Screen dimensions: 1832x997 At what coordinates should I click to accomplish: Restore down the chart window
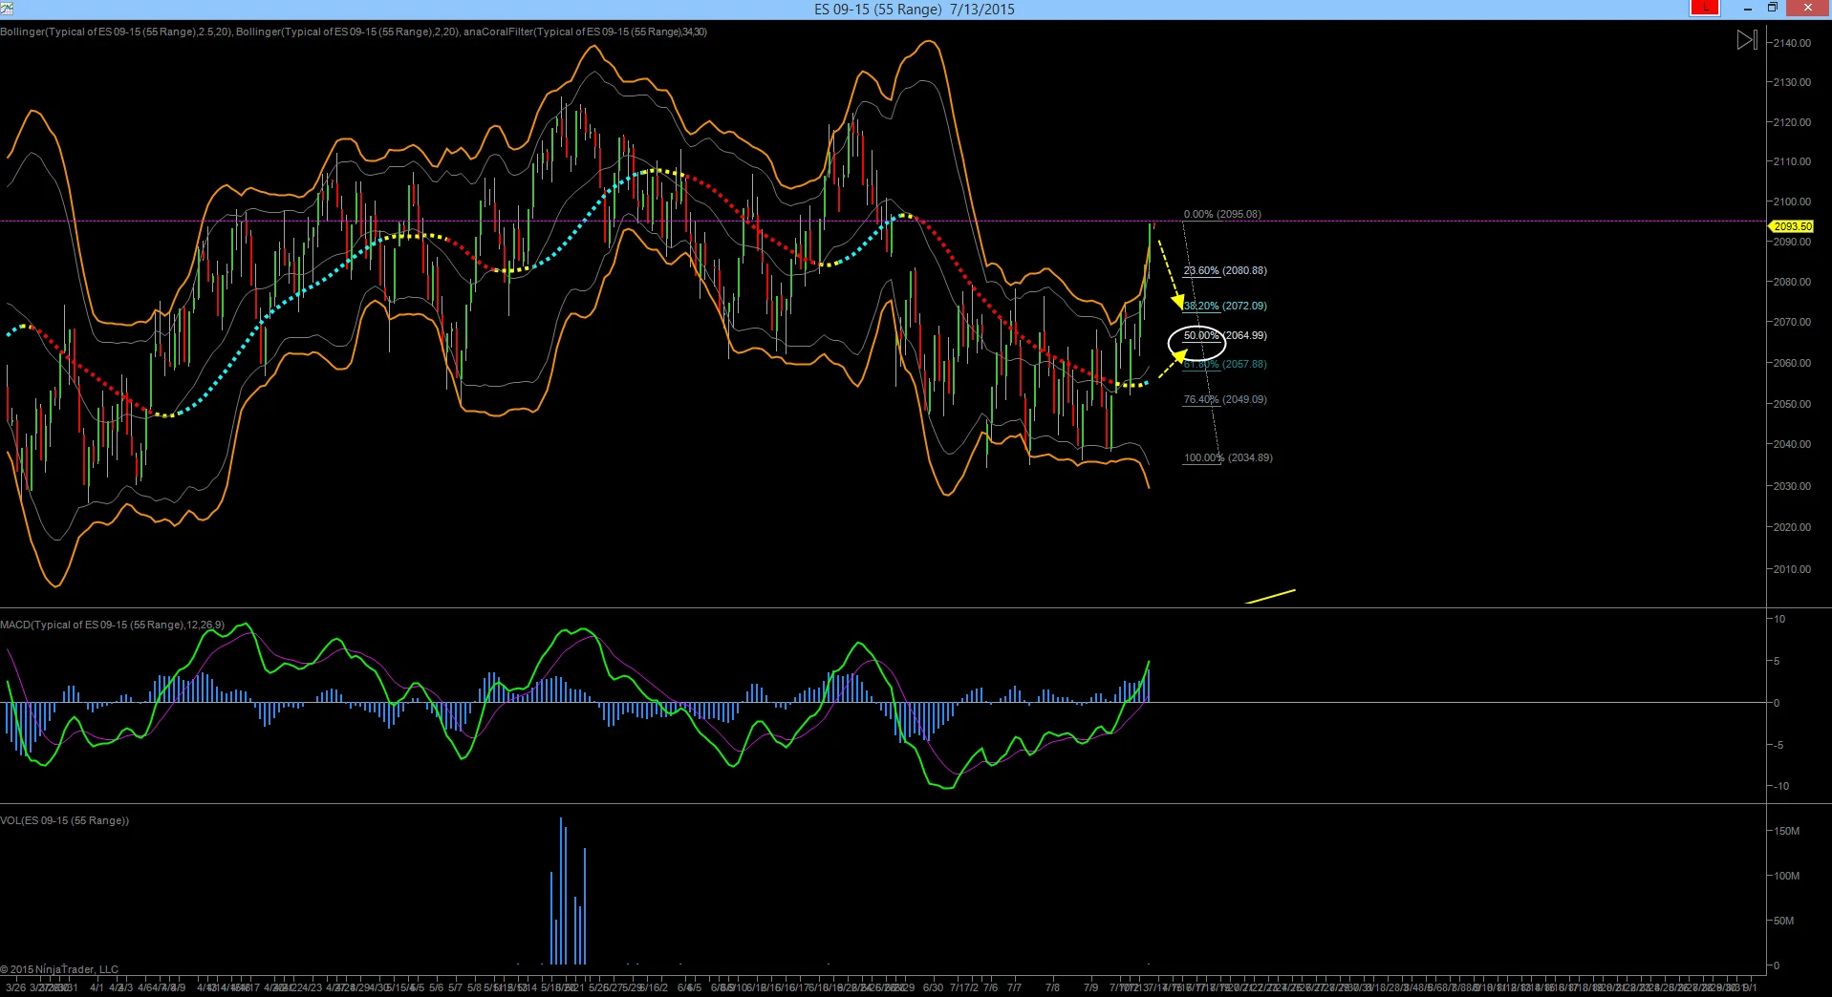pos(1772,8)
